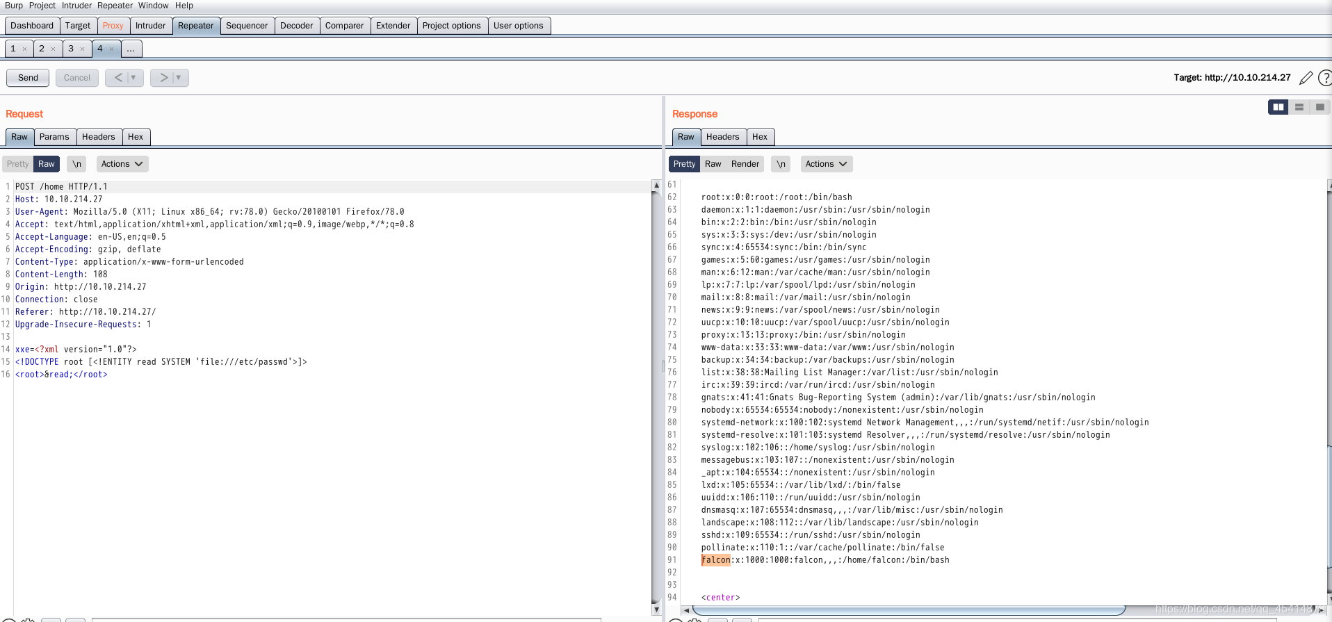The width and height of the screenshot is (1332, 622).
Task: Click the request pane scroll-down arrow
Action: 656,609
